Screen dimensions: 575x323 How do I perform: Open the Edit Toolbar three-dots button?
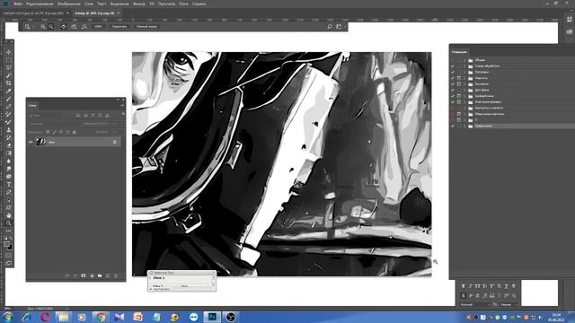point(9,231)
